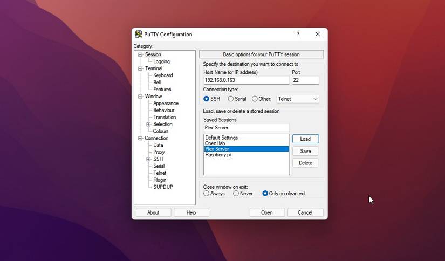The image size is (445, 261).
Task: Open the Telnet protocol dropdown
Action: [x=298, y=99]
